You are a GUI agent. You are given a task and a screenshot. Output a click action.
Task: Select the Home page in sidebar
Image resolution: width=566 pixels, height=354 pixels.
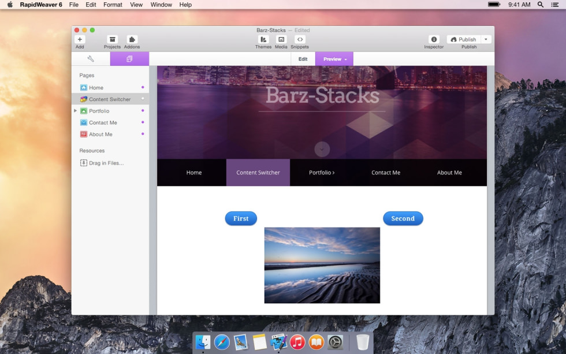point(110,87)
